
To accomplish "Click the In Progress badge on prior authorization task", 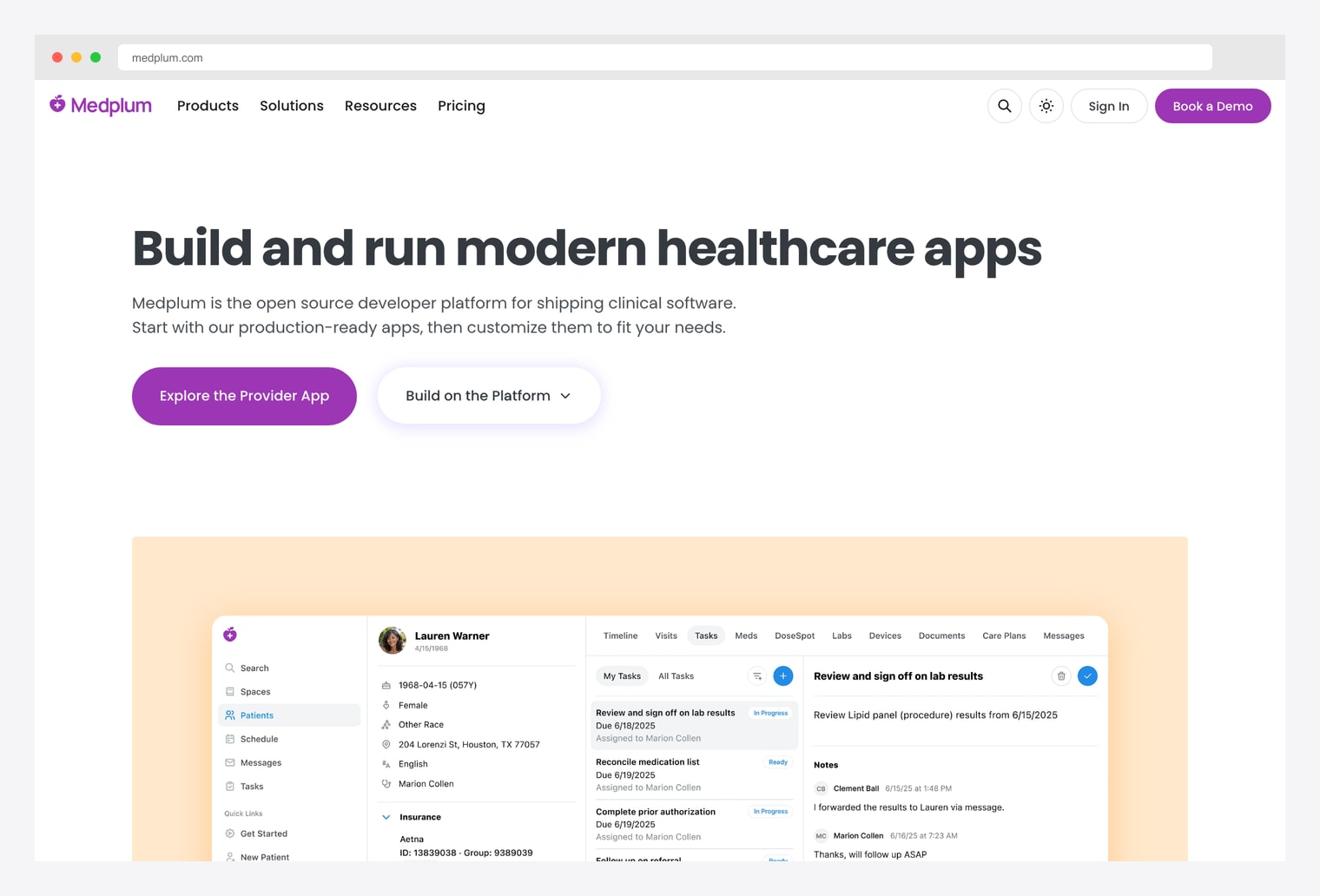I will coord(770,811).
